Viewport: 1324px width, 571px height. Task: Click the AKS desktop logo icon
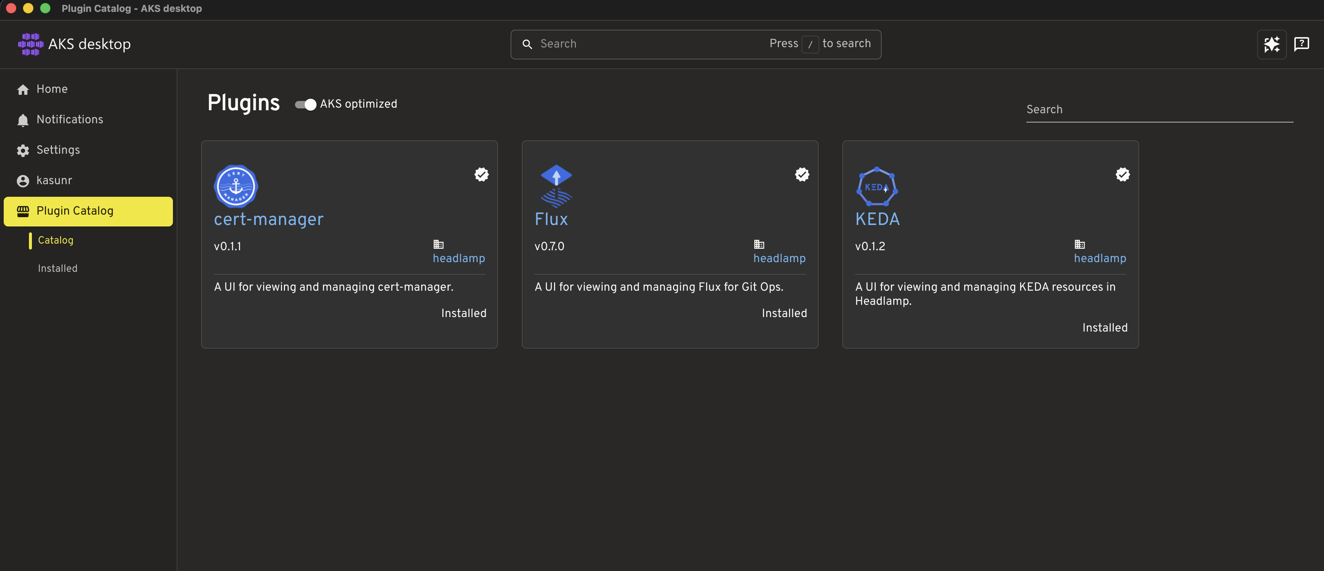point(30,44)
